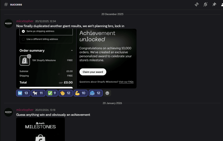
Task: Add a new reaction with smiley button
Action: pyautogui.click(x=107, y=93)
